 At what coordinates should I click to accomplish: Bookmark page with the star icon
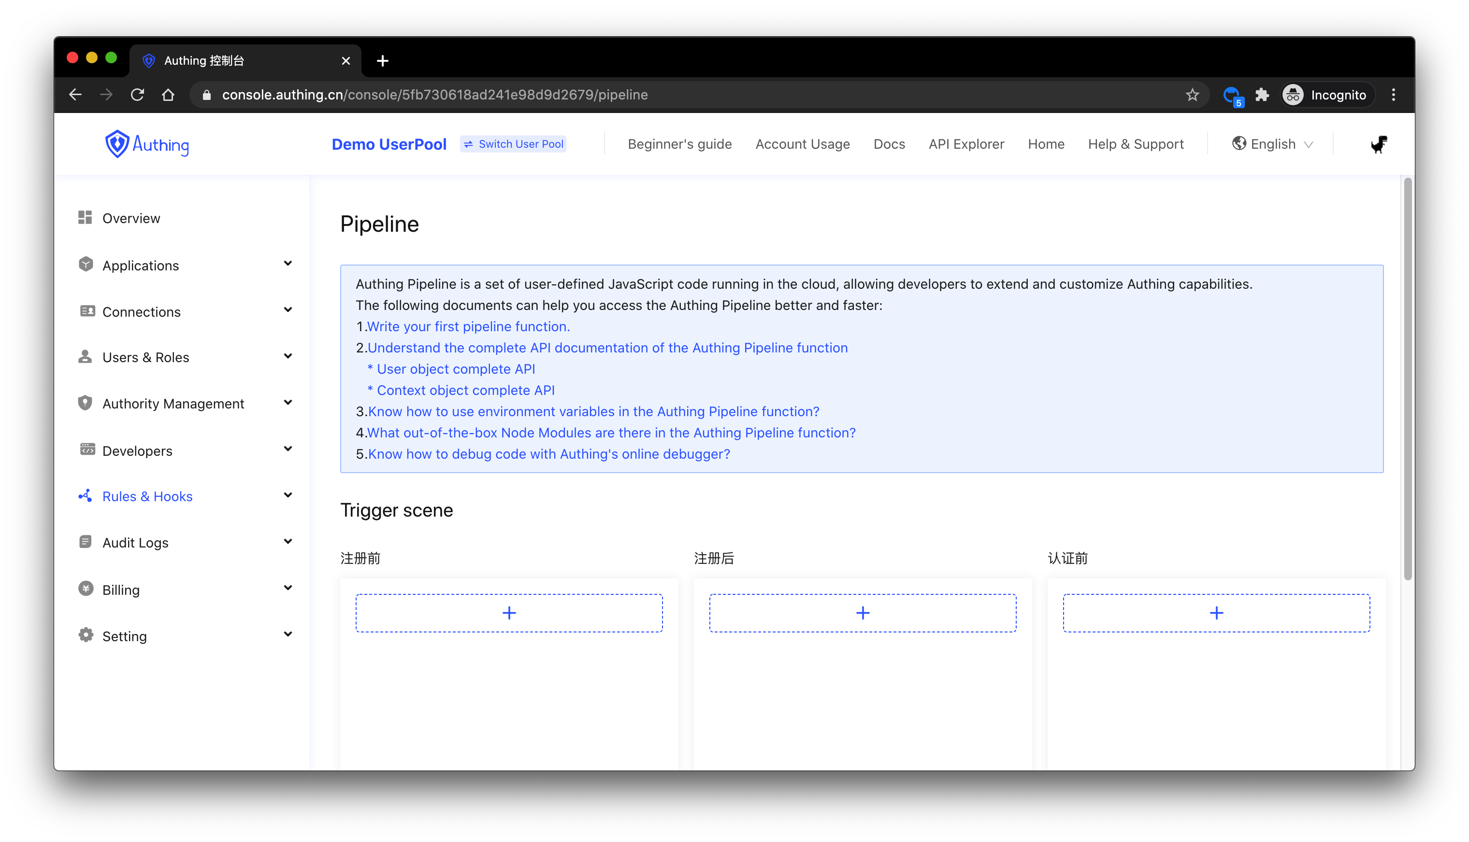click(1192, 95)
